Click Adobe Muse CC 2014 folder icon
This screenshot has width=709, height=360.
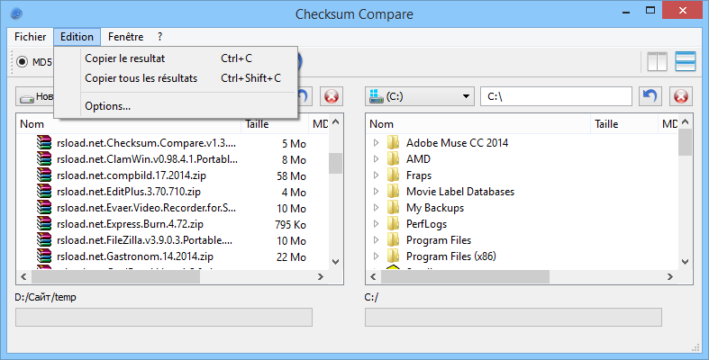(x=394, y=143)
